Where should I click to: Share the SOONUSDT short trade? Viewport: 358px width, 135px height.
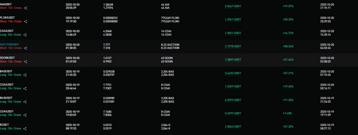click(25, 62)
